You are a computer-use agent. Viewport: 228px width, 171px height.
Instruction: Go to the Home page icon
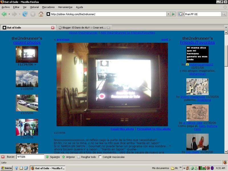pyautogui.click(x=41, y=14)
